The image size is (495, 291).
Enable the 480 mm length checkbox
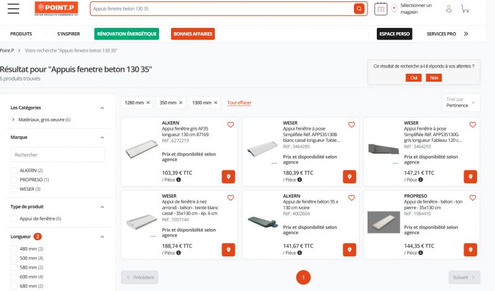pyautogui.click(x=14, y=249)
